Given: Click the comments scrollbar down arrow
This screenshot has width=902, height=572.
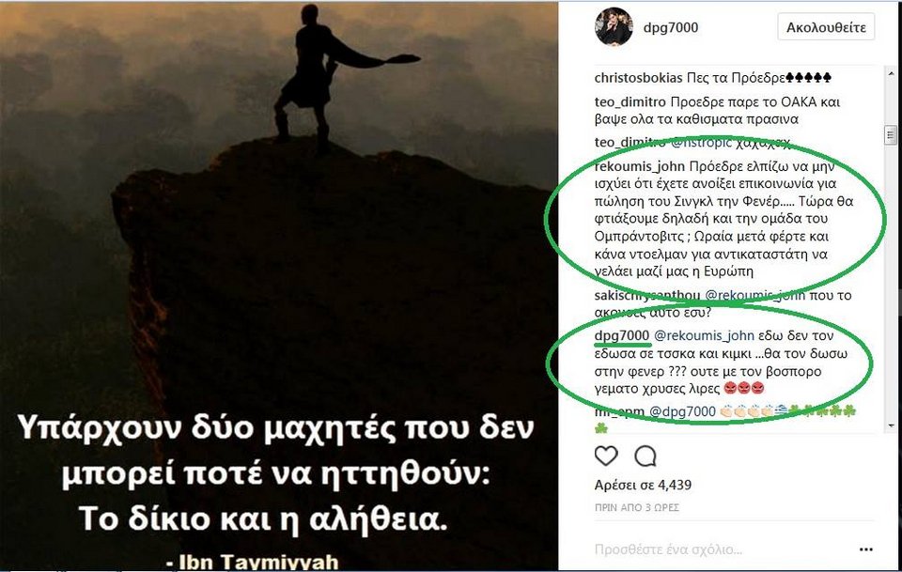Looking at the screenshot, I should [x=891, y=426].
